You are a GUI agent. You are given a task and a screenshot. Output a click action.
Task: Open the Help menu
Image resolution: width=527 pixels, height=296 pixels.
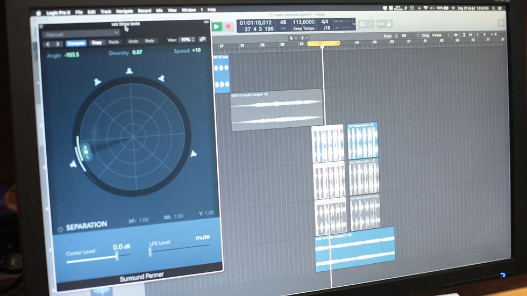click(211, 10)
